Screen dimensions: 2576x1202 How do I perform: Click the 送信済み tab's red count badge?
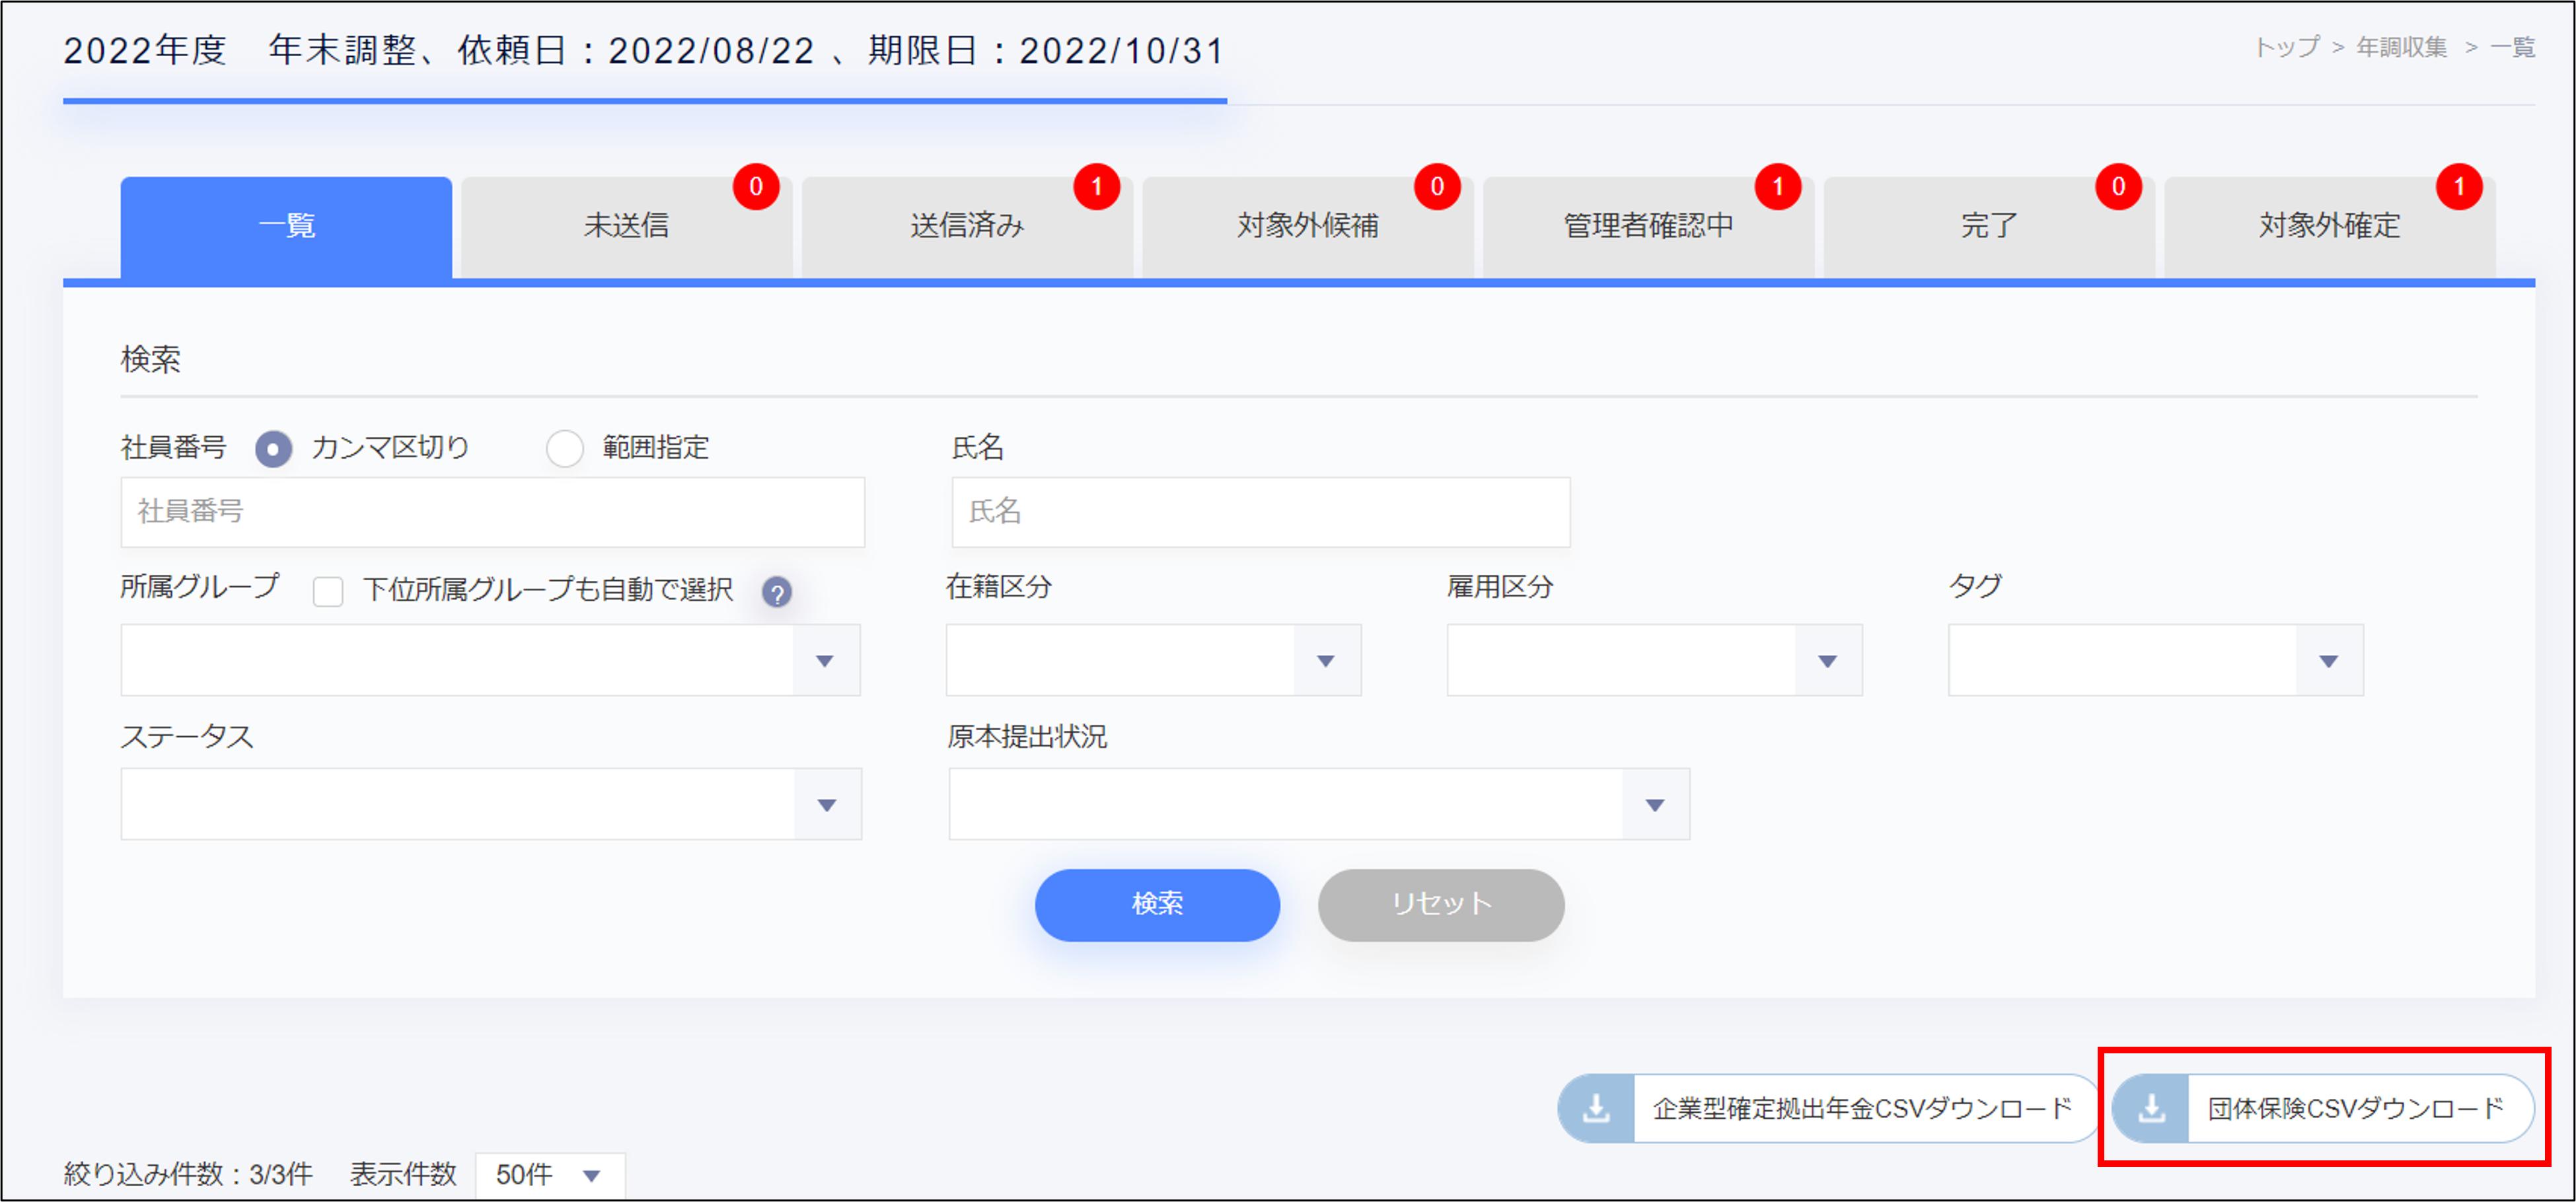1097,187
